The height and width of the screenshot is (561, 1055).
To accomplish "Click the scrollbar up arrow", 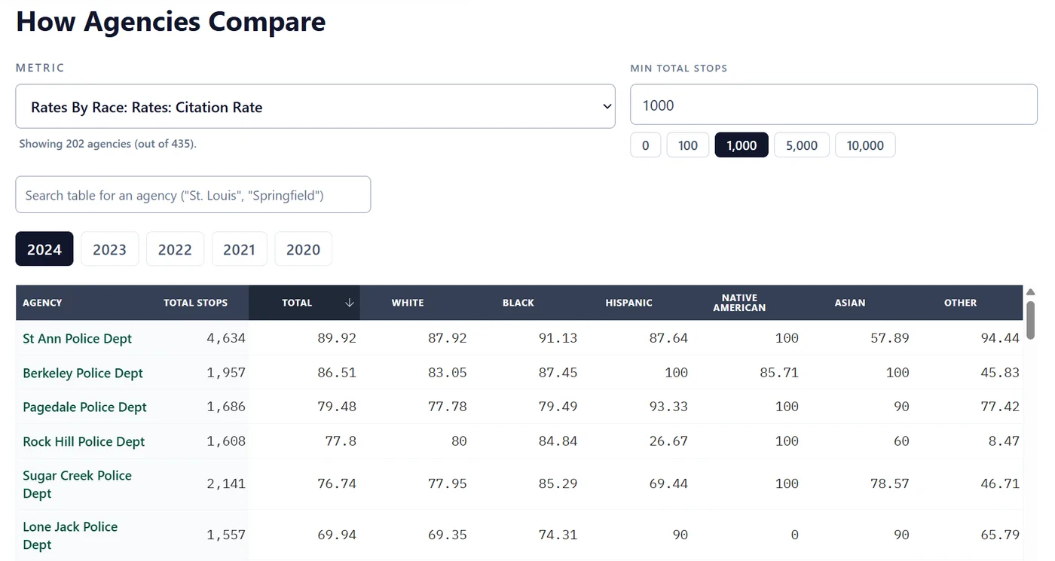I will tap(1030, 292).
